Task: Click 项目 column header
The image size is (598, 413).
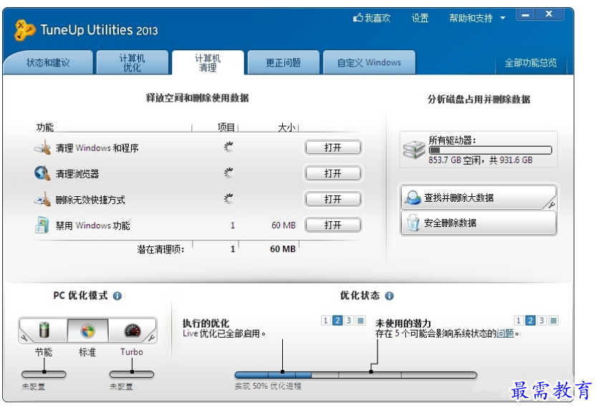Action: [x=226, y=127]
